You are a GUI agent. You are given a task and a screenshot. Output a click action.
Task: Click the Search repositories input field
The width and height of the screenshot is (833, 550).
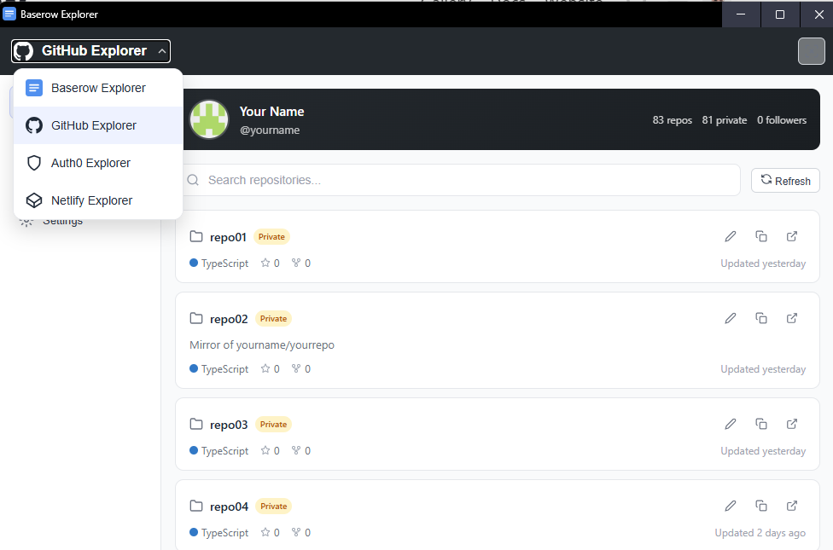[x=461, y=180]
